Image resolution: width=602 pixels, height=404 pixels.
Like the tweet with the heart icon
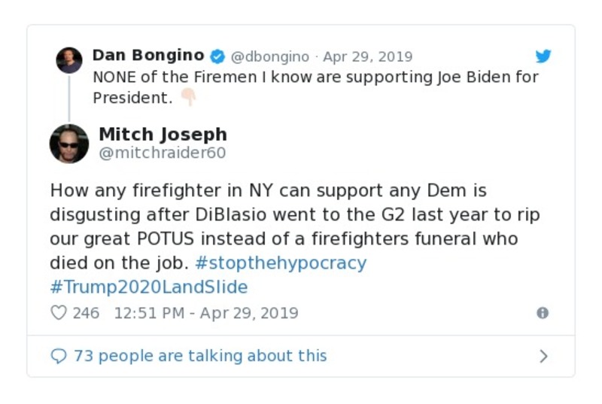[x=59, y=313]
